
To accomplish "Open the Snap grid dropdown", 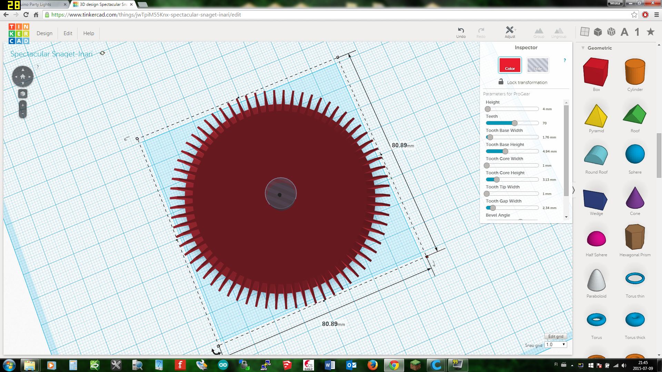I will point(555,344).
